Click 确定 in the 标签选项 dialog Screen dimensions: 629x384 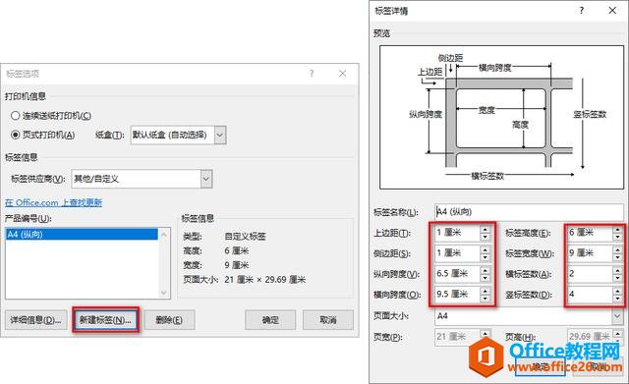pos(270,320)
